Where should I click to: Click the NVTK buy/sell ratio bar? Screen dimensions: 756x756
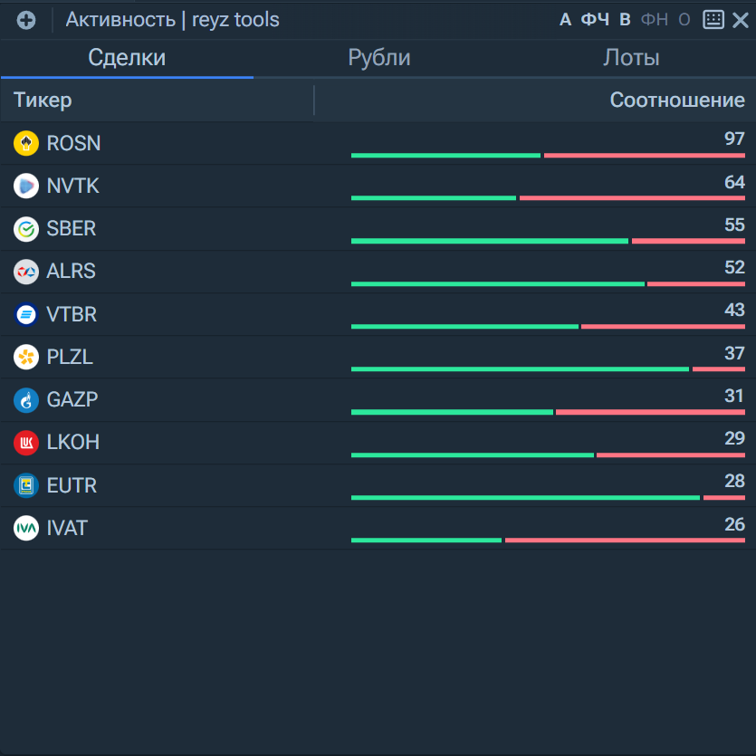pyautogui.click(x=548, y=198)
